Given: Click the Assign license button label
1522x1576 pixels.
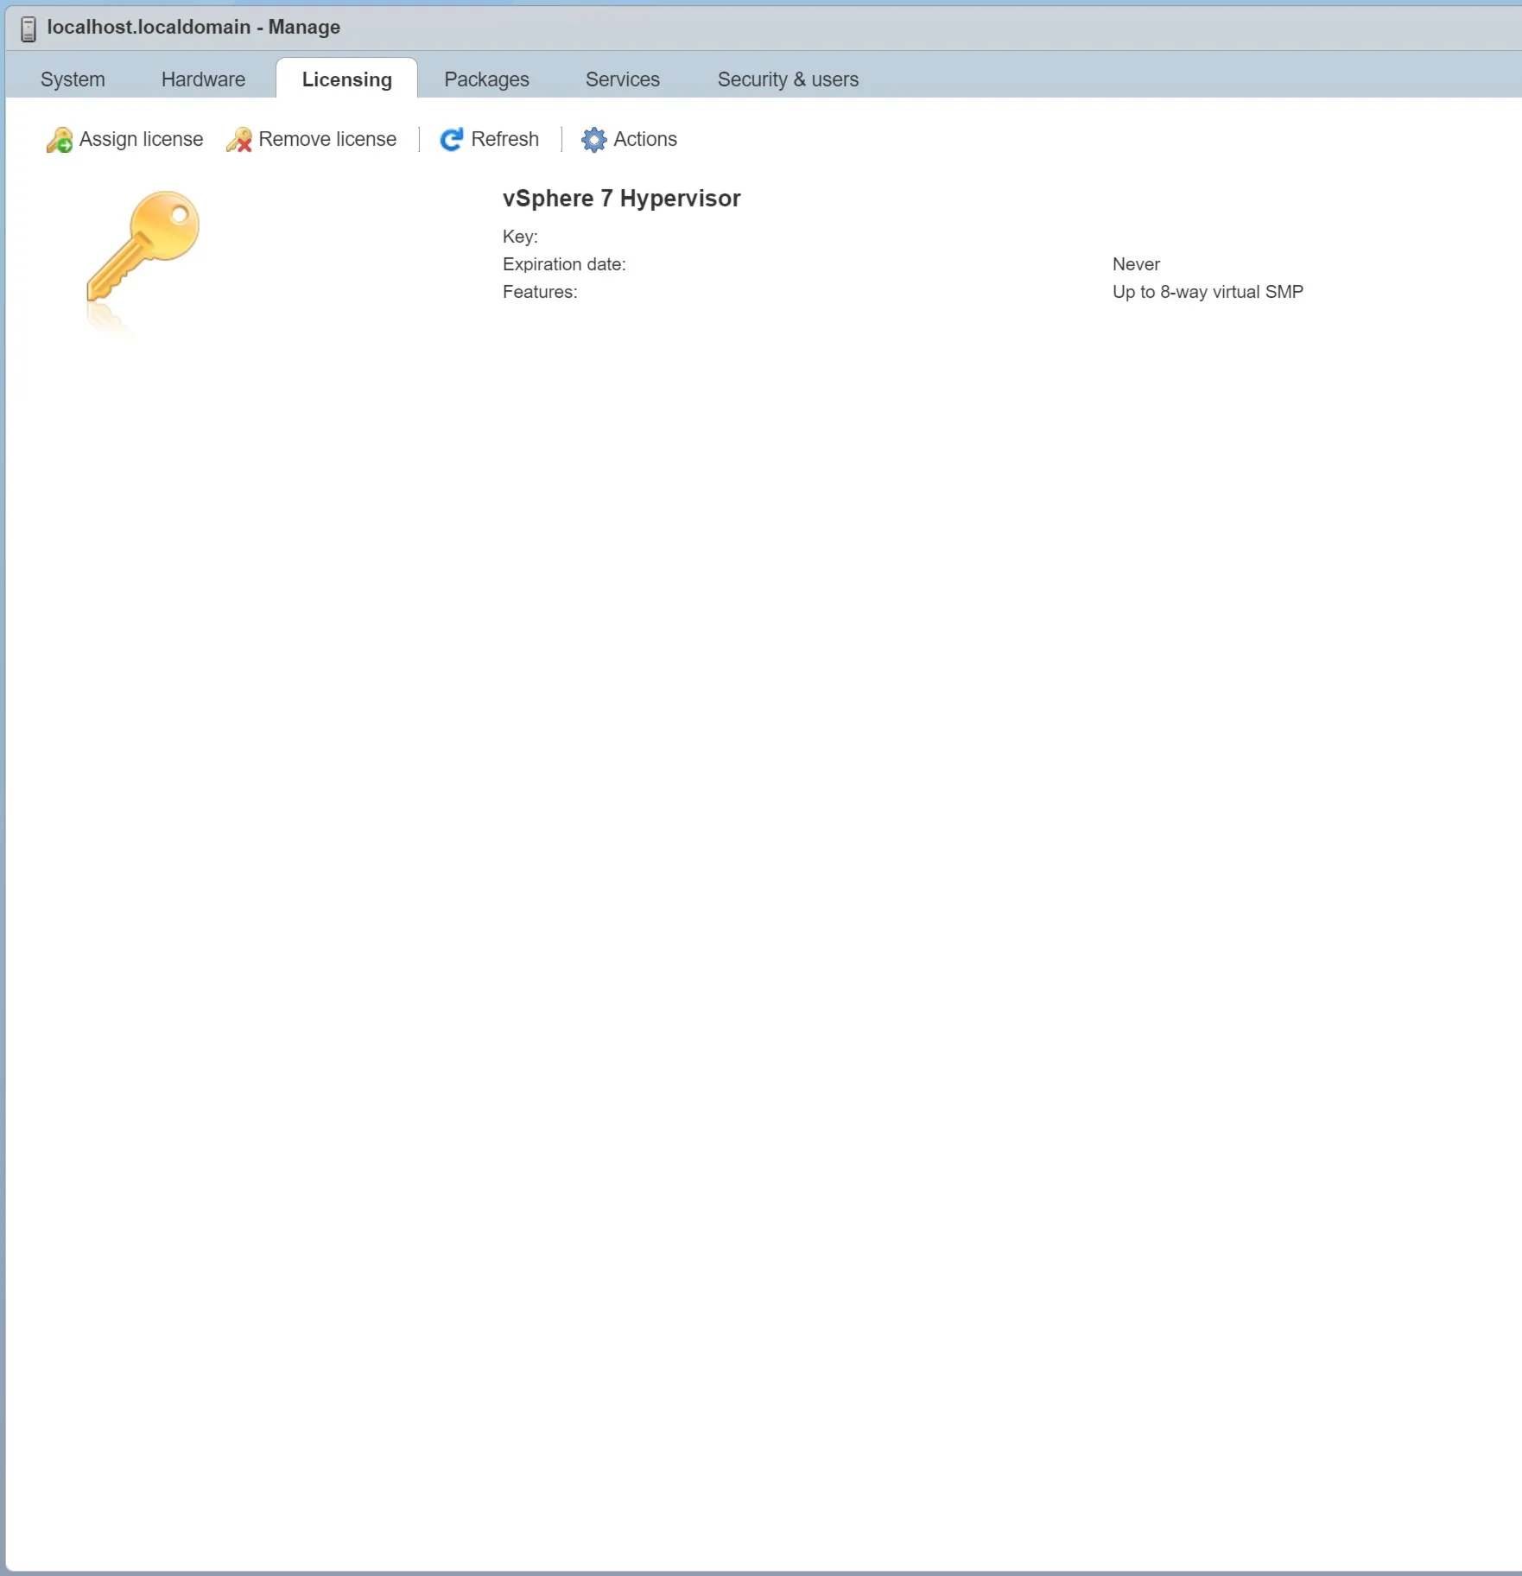Looking at the screenshot, I should 142,139.
